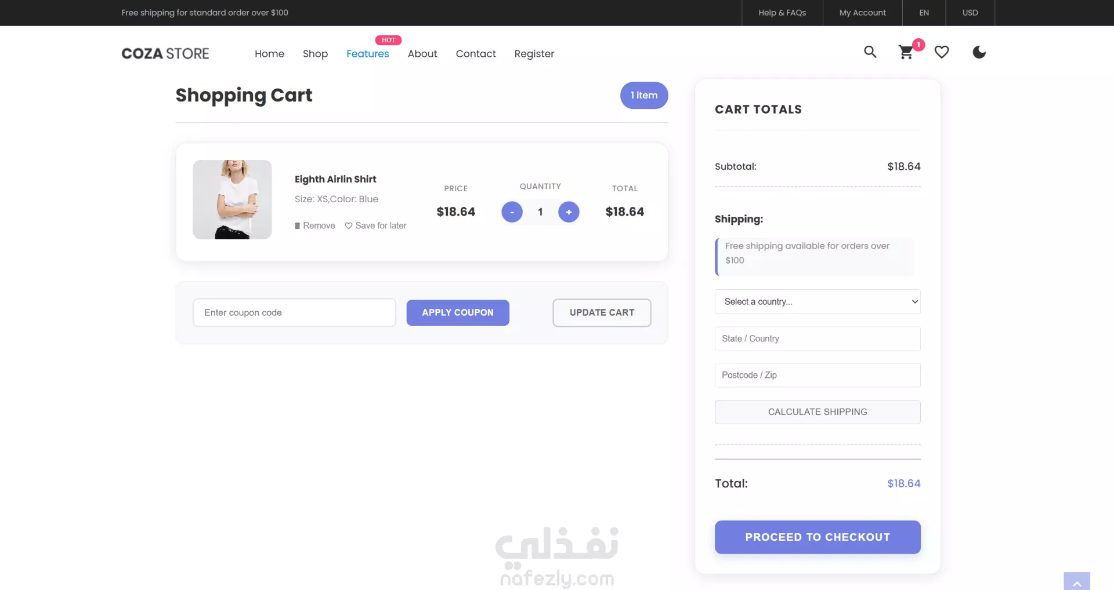
Task: Save the shirt for later
Action: (x=375, y=225)
